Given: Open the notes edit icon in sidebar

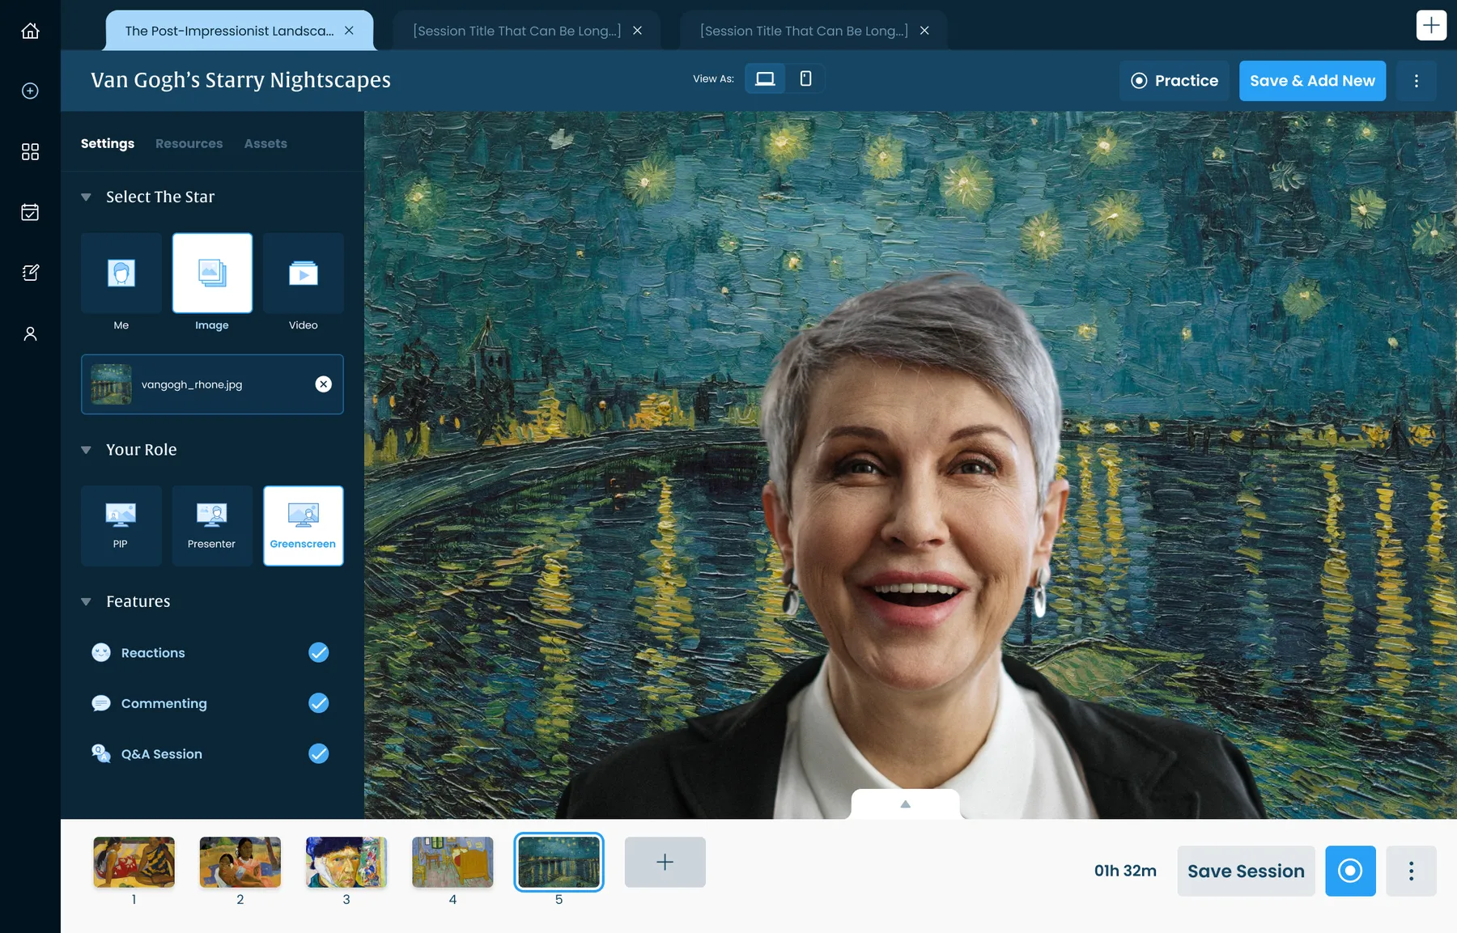Looking at the screenshot, I should 30,273.
